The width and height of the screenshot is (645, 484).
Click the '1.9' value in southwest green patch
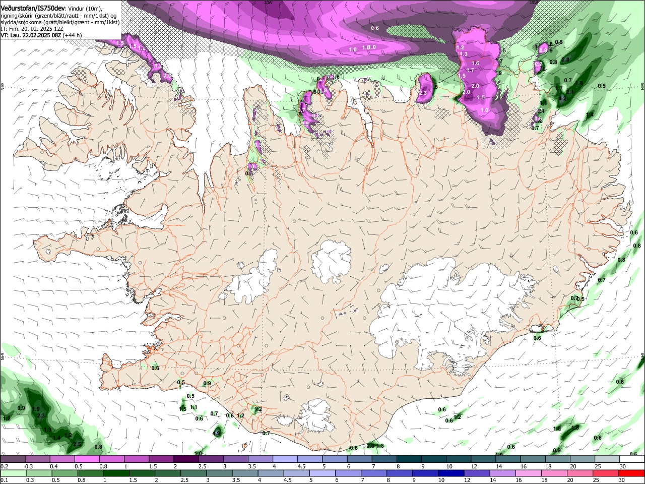click(x=36, y=409)
